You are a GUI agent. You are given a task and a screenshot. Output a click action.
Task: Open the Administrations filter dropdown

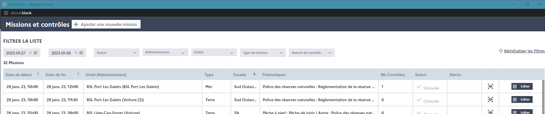[166, 52]
